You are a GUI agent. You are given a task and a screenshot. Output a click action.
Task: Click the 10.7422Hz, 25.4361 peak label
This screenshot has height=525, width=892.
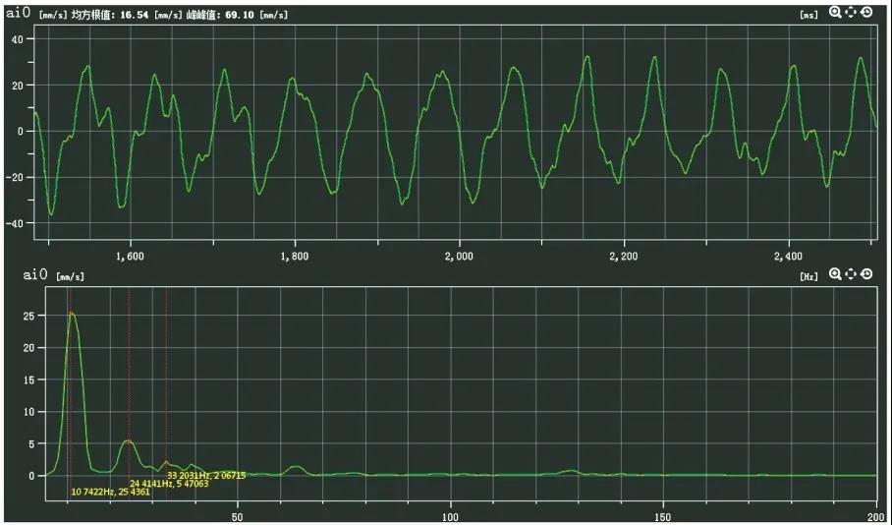click(110, 492)
